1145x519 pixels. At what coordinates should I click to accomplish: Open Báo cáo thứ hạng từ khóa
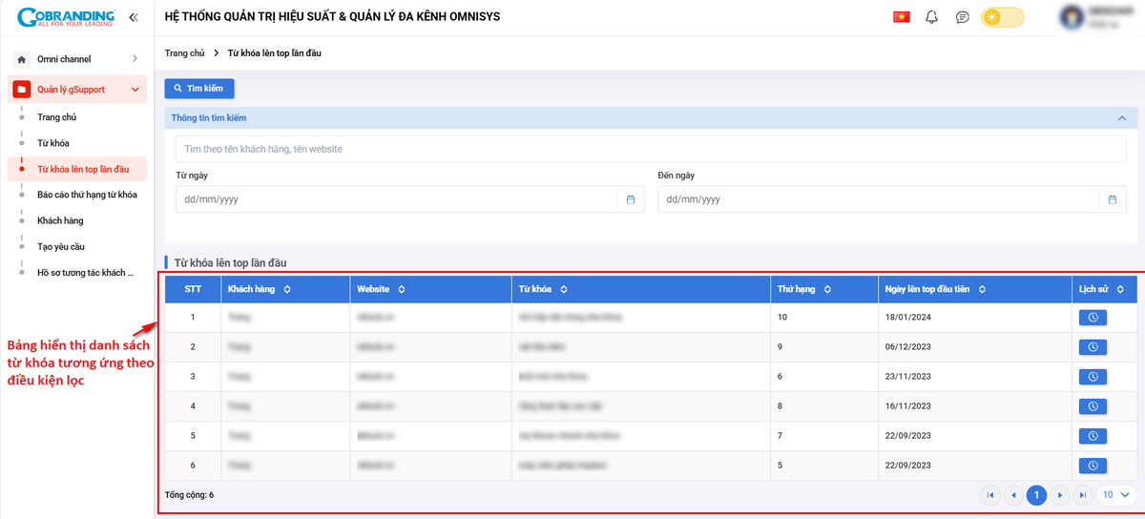(87, 195)
